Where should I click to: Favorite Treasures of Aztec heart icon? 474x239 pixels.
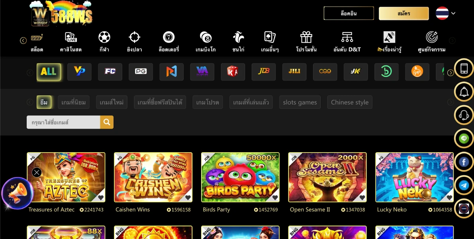(101, 198)
